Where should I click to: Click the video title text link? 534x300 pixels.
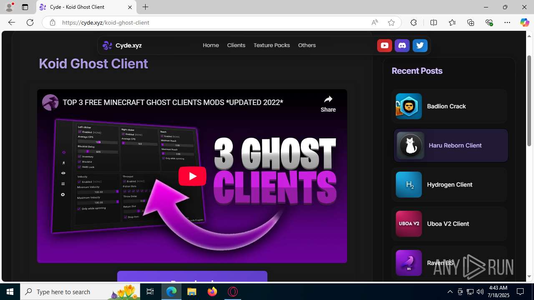coord(173,102)
